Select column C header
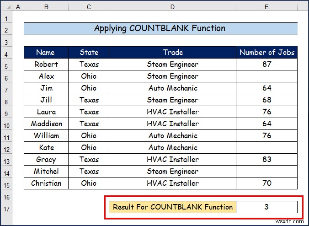Image resolution: width=309 pixels, height=226 pixels. coord(89,7)
